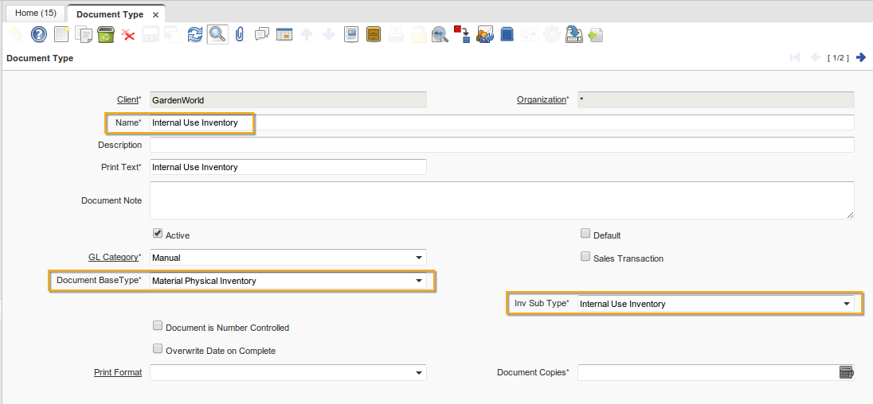Enable the Sales Transaction checkbox
Viewport: 873px width, 404px height.
[x=585, y=258]
